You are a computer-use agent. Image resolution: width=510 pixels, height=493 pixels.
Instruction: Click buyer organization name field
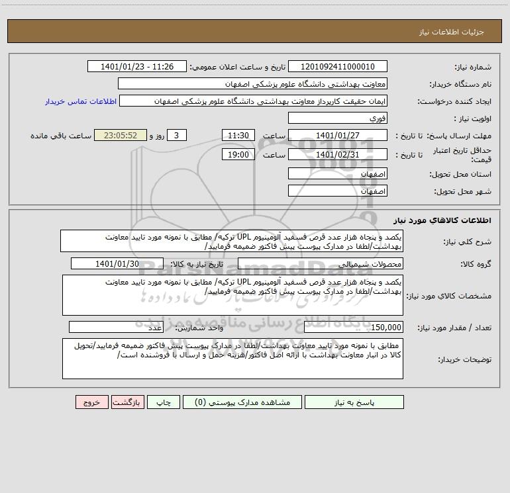pos(252,84)
